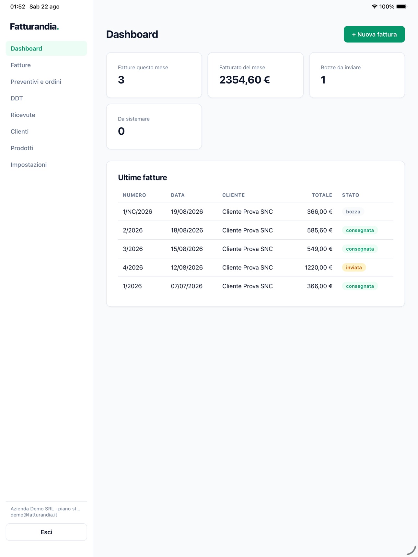Click the total 585,60 €

point(319,230)
